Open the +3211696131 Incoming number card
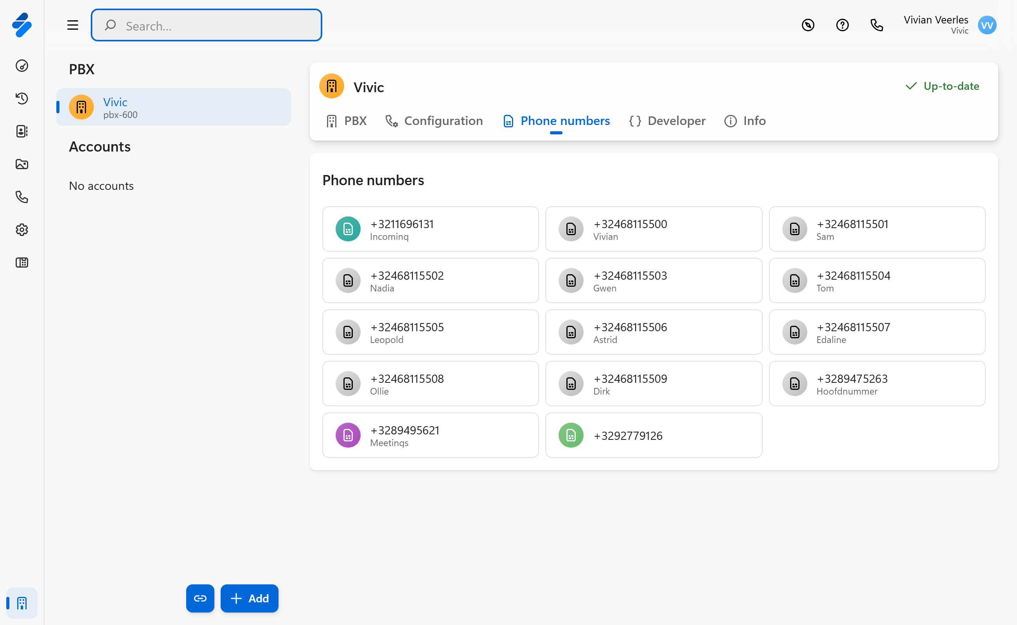 [430, 229]
